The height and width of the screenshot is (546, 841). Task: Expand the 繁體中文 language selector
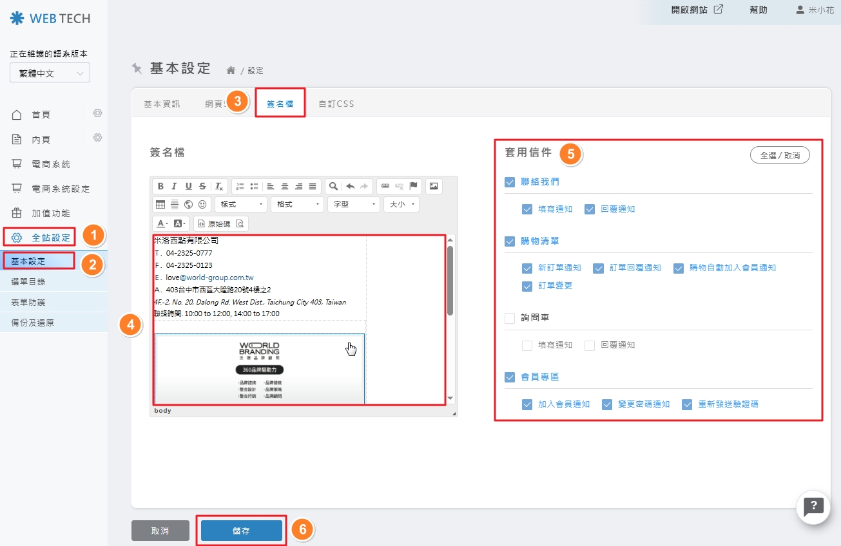(50, 73)
